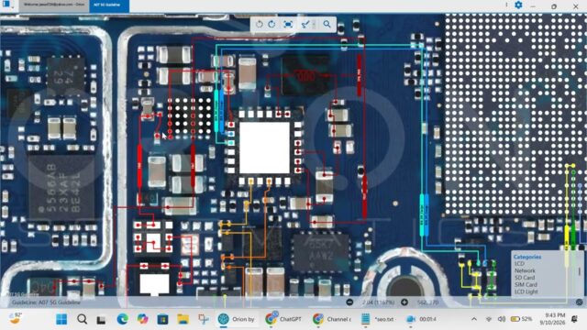Zoom in with the plus button
The width and height of the screenshot is (587, 330).
pos(404,302)
